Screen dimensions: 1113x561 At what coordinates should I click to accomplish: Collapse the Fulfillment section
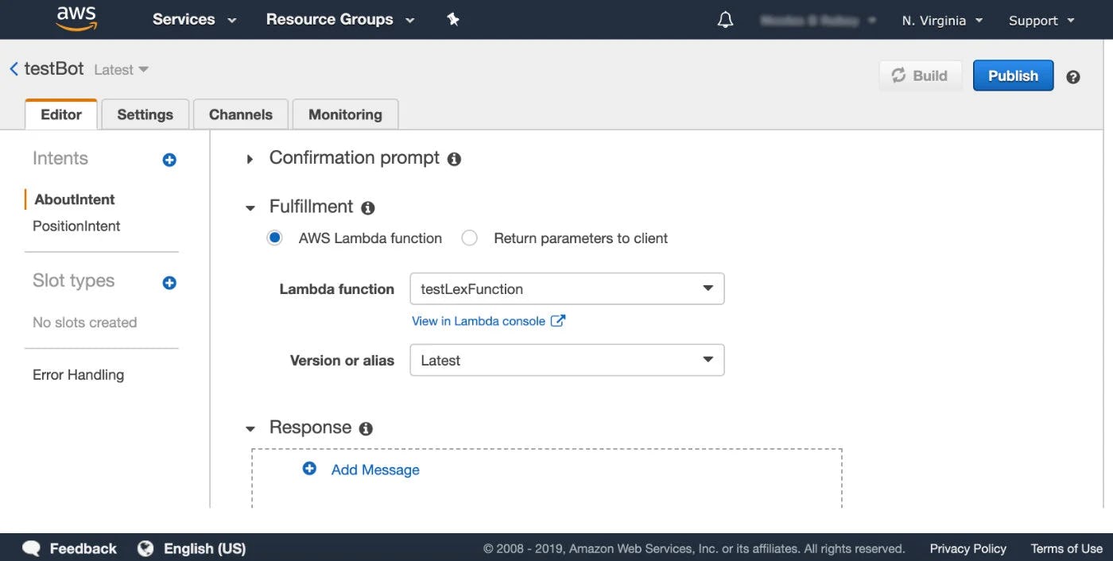(250, 207)
